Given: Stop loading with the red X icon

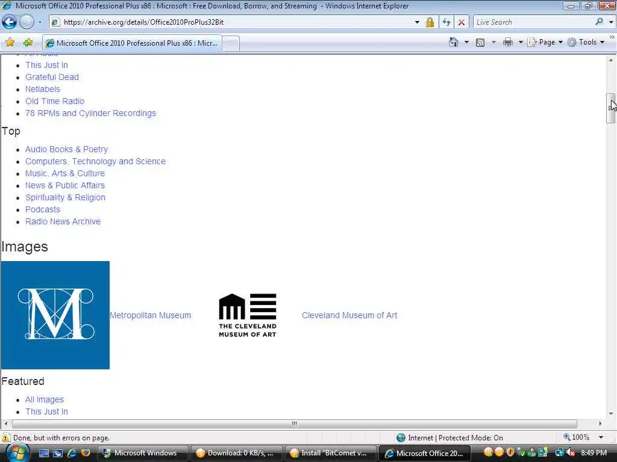Looking at the screenshot, I should pyautogui.click(x=462, y=22).
